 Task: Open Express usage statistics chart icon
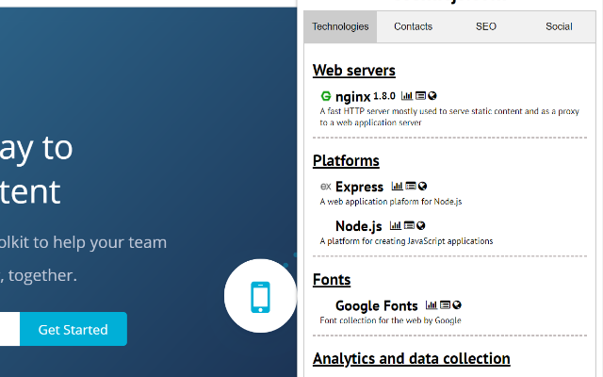[x=397, y=187]
